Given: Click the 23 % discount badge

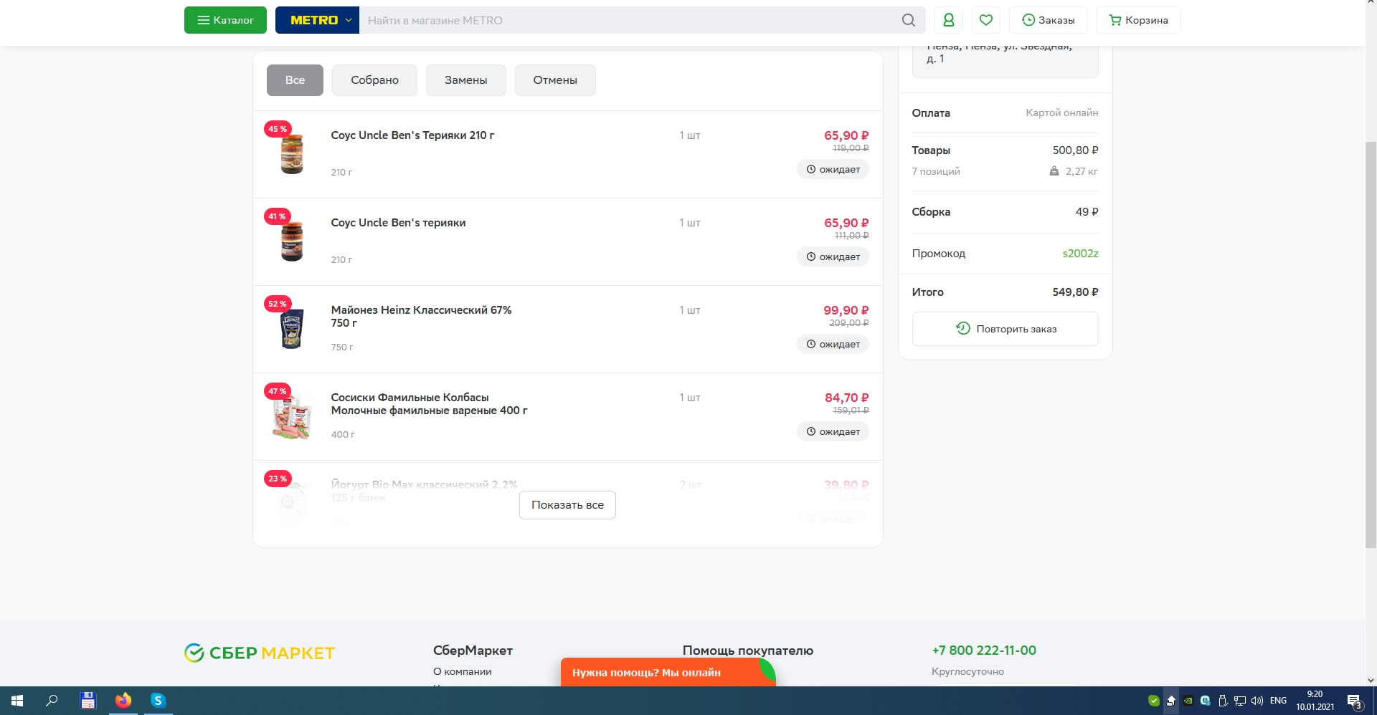Looking at the screenshot, I should 278,479.
